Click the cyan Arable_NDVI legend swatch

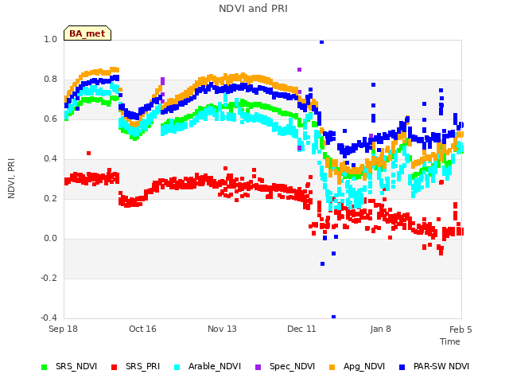177,367
